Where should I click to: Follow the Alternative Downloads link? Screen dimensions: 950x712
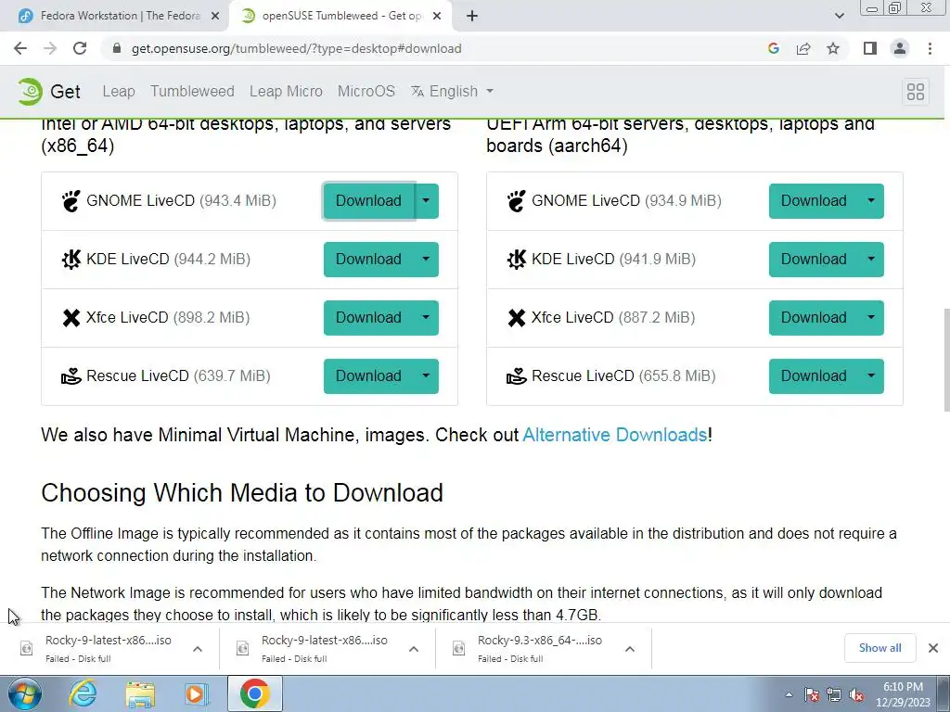click(x=614, y=435)
